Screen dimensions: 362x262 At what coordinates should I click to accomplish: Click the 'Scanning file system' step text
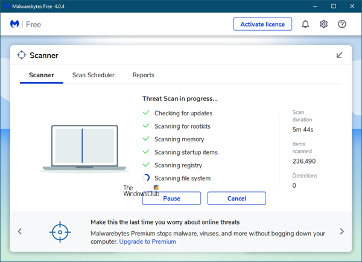182,178
